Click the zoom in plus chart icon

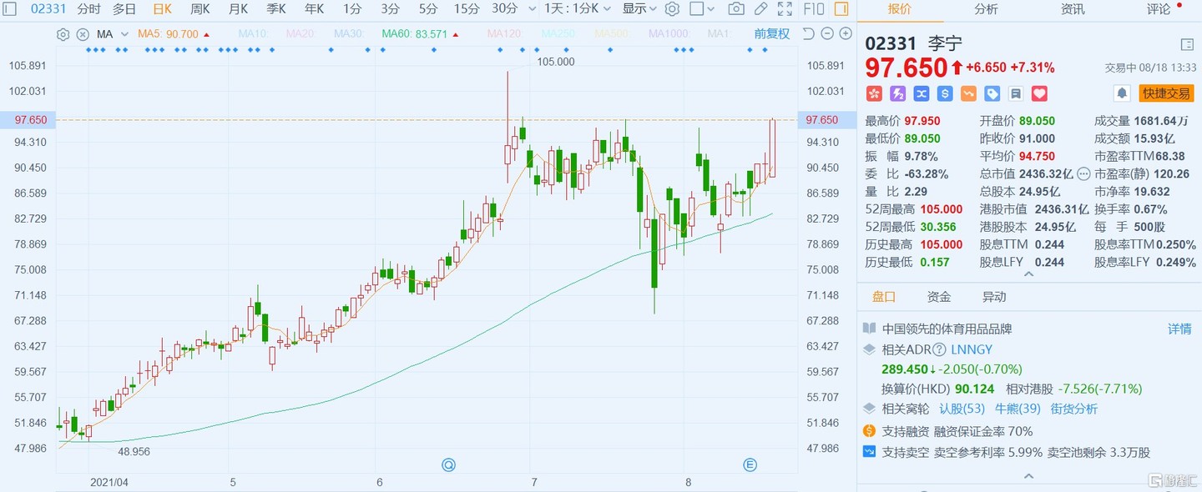coord(845,34)
